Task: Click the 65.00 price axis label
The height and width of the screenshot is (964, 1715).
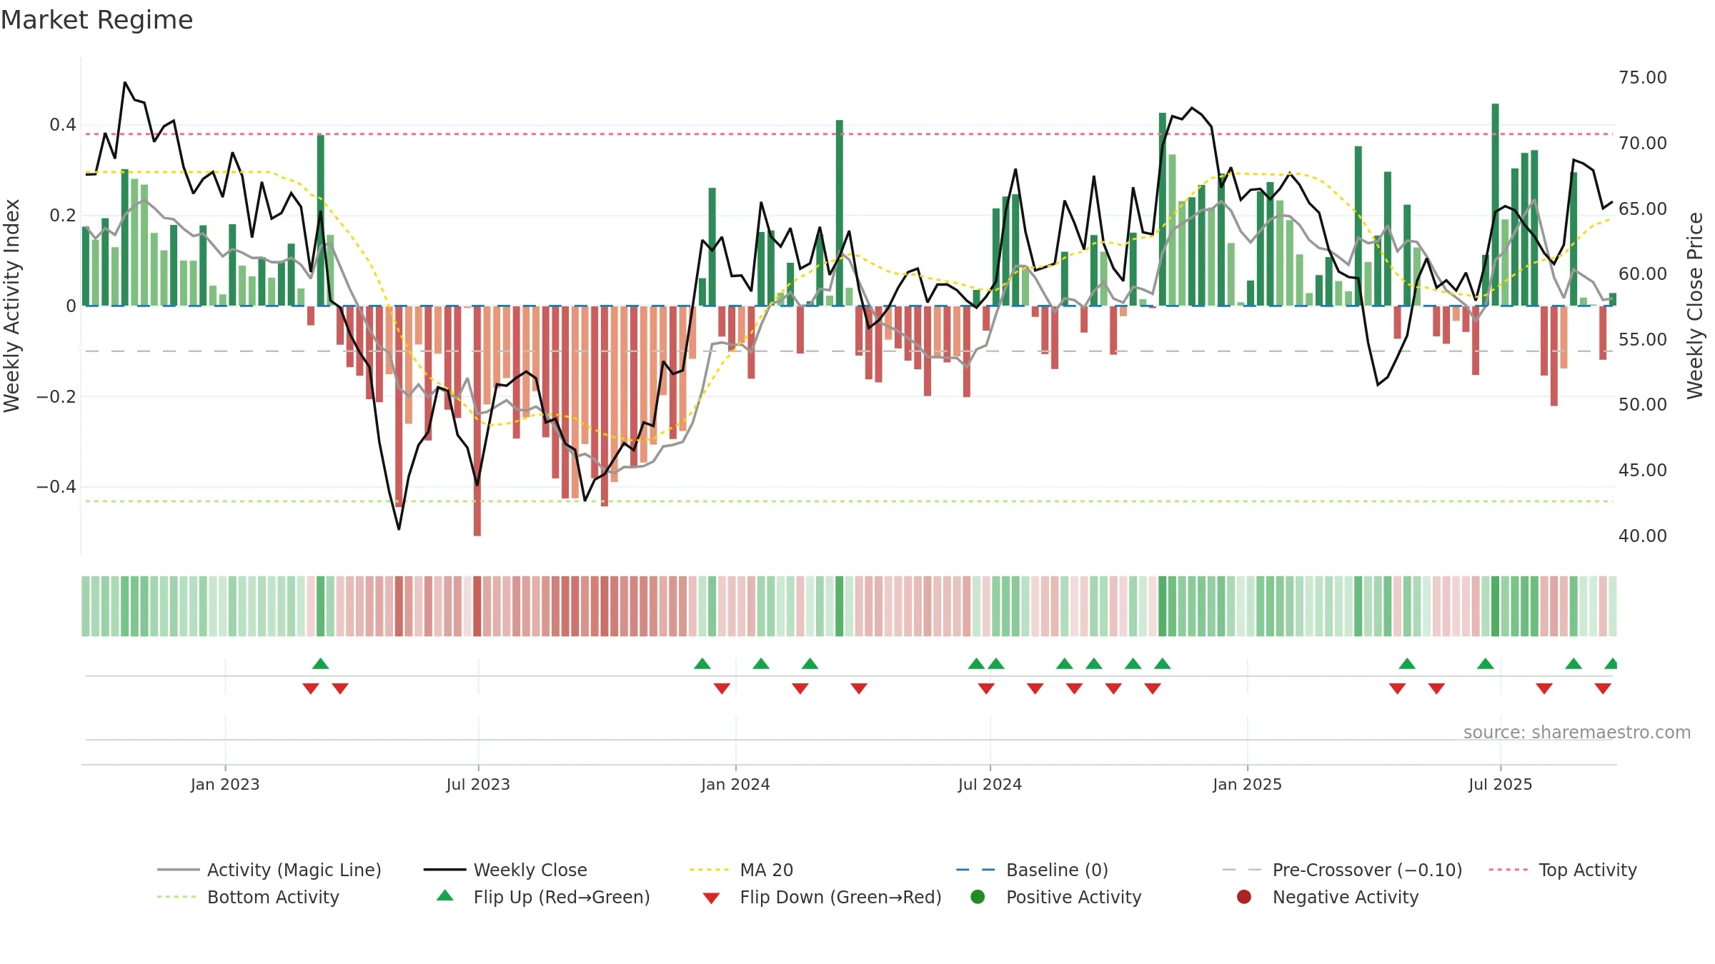Action: click(1643, 209)
